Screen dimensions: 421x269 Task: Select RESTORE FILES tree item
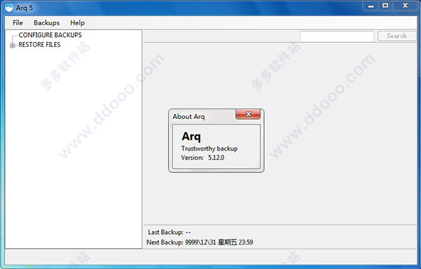click(39, 45)
